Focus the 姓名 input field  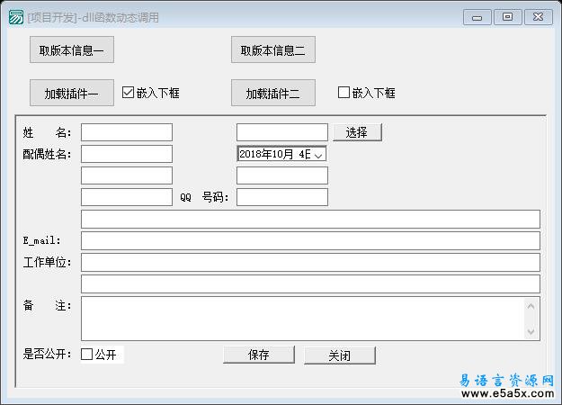coord(127,132)
